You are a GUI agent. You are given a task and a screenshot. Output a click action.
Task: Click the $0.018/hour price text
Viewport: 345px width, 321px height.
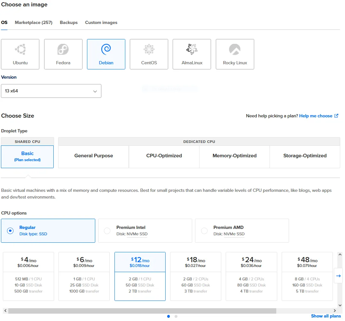coord(140,266)
